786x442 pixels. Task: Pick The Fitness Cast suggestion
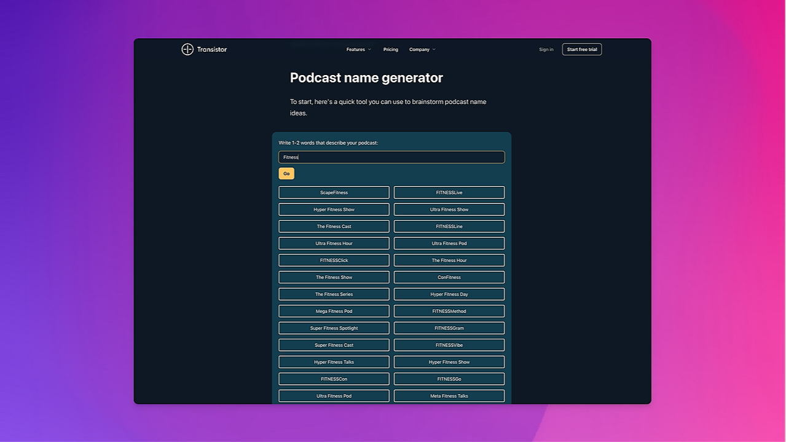pos(334,226)
